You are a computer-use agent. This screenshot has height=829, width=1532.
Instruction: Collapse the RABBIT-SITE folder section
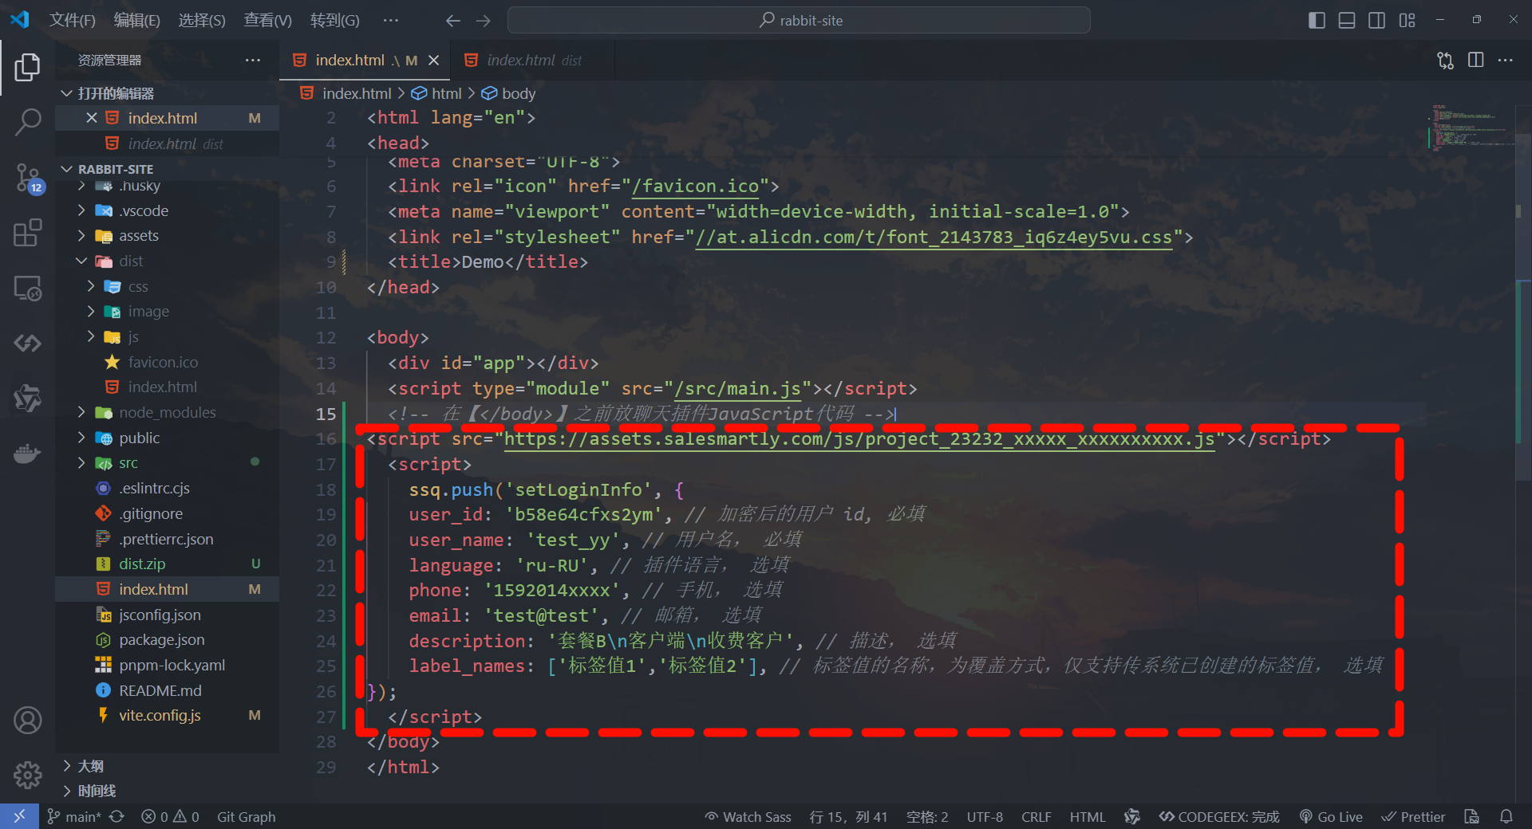pyautogui.click(x=116, y=169)
